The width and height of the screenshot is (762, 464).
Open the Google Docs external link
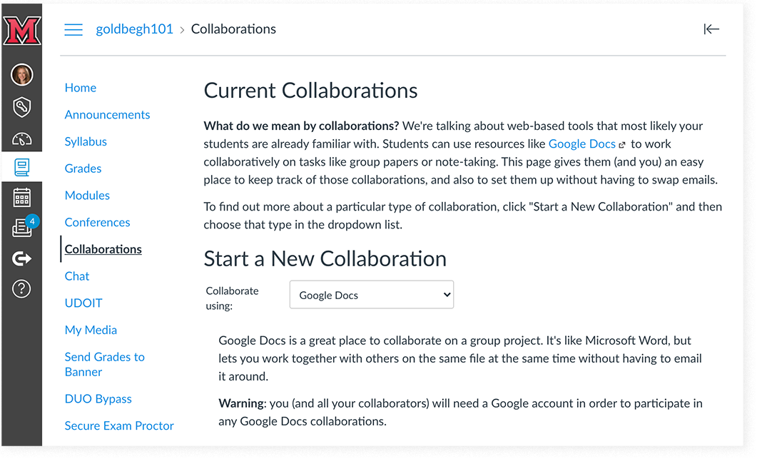click(582, 143)
